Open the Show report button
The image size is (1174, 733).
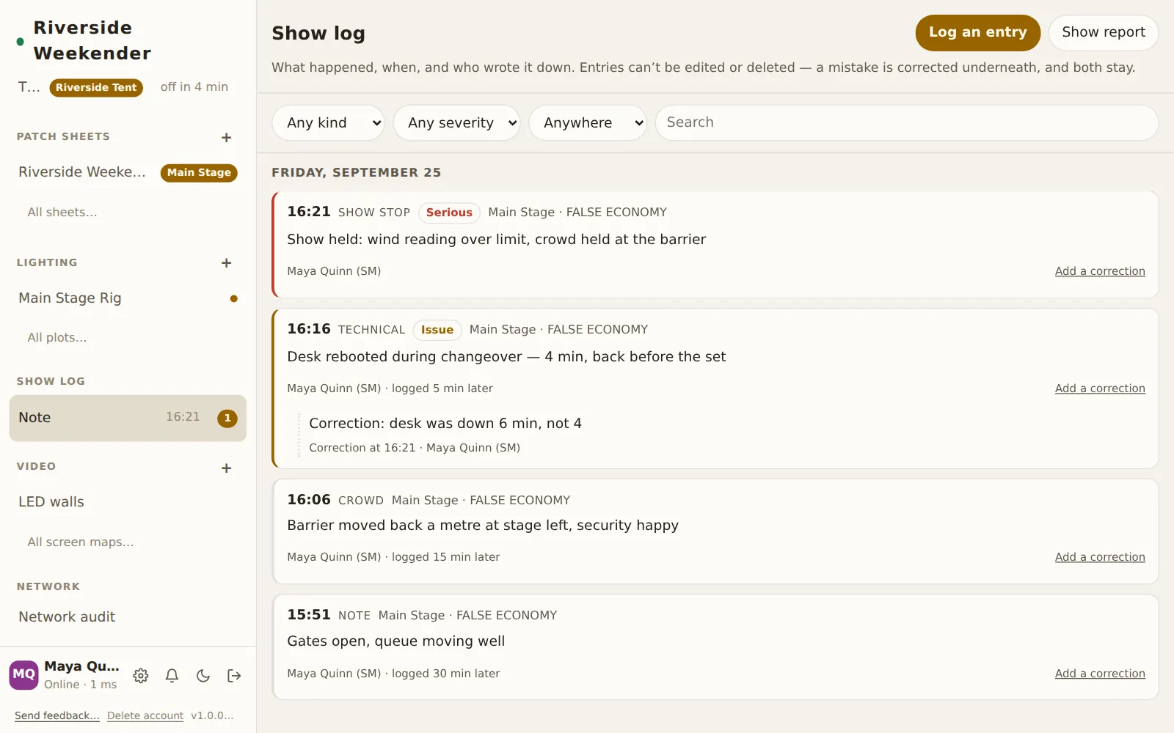pyautogui.click(x=1104, y=33)
